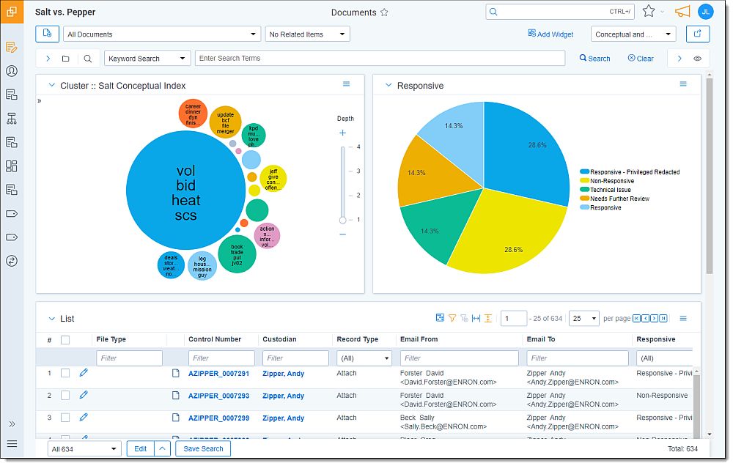
Task: Open document link AZIPPER_0007291
Action: coord(218,374)
